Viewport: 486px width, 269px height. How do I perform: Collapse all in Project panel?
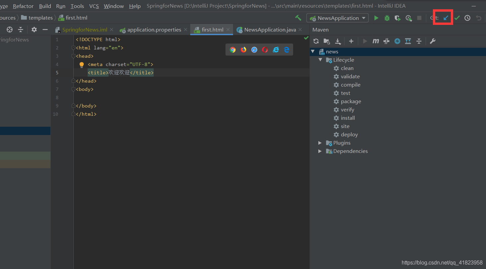click(x=21, y=30)
